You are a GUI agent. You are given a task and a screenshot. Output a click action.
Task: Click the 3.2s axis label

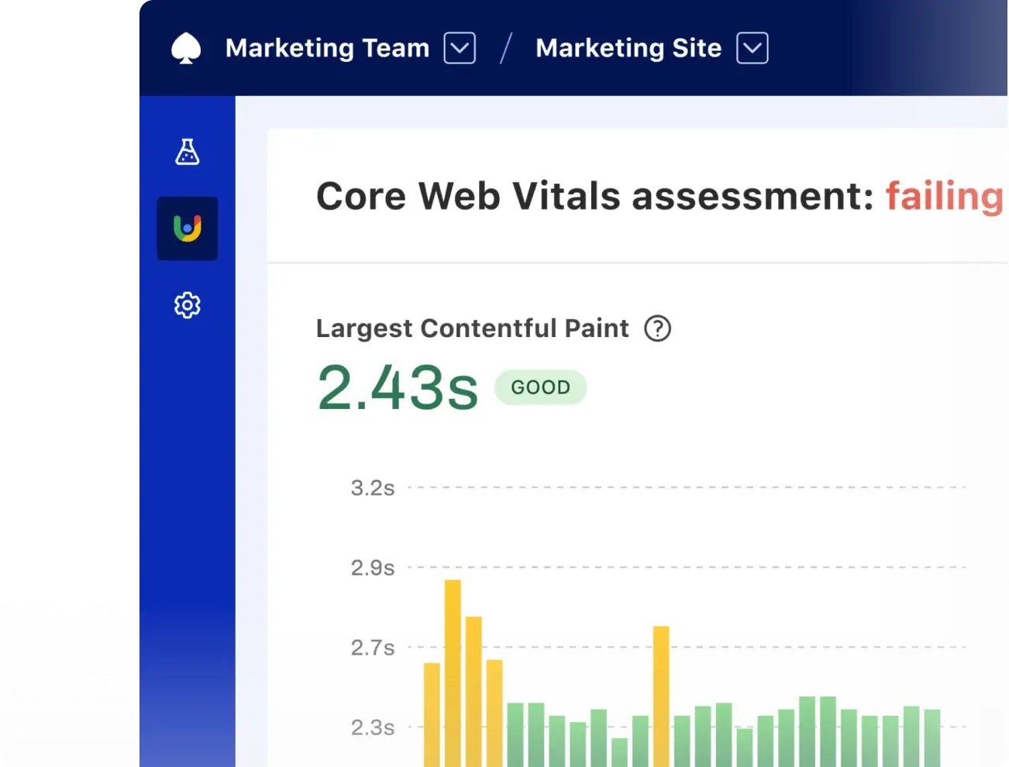(371, 488)
